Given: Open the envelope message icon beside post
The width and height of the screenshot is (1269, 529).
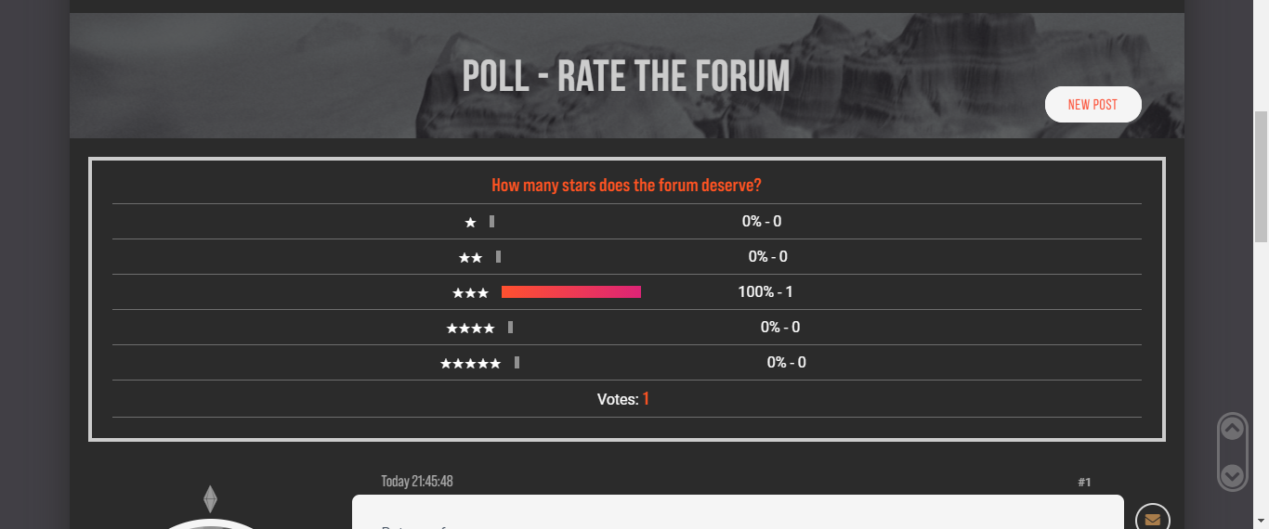Looking at the screenshot, I should tap(1153, 519).
